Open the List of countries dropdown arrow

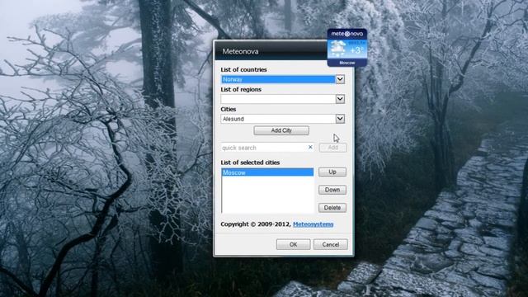pos(340,79)
